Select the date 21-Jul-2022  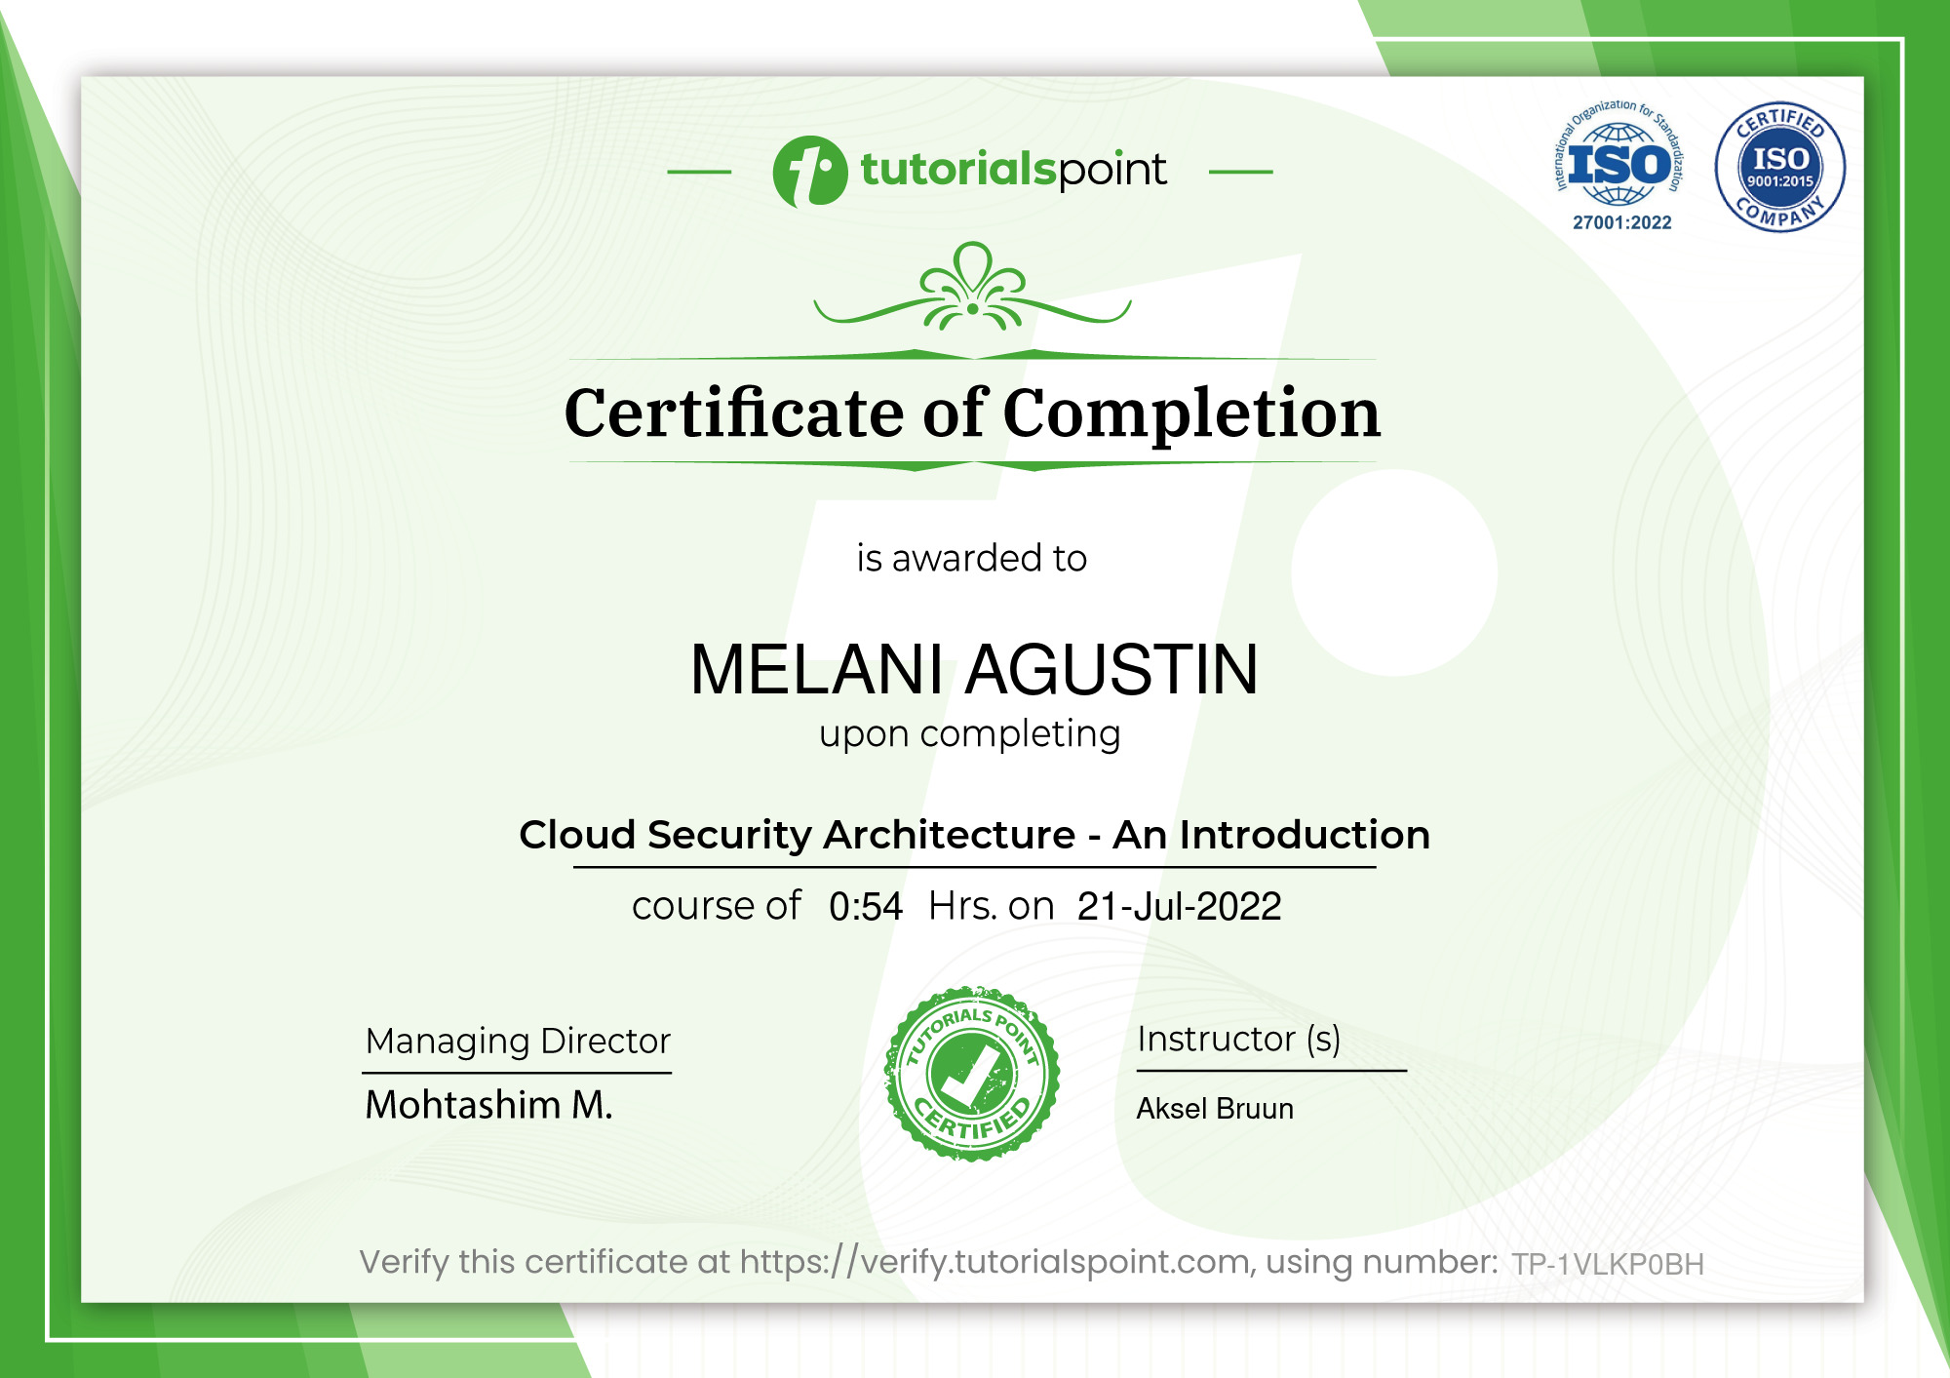pyautogui.click(x=1180, y=905)
